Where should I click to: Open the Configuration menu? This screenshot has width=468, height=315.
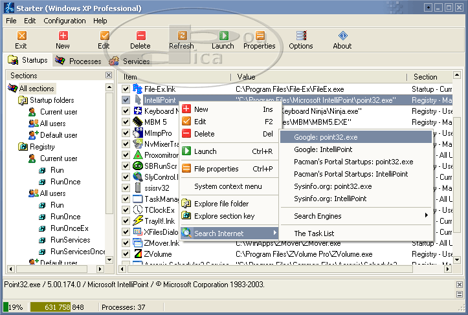[65, 21]
